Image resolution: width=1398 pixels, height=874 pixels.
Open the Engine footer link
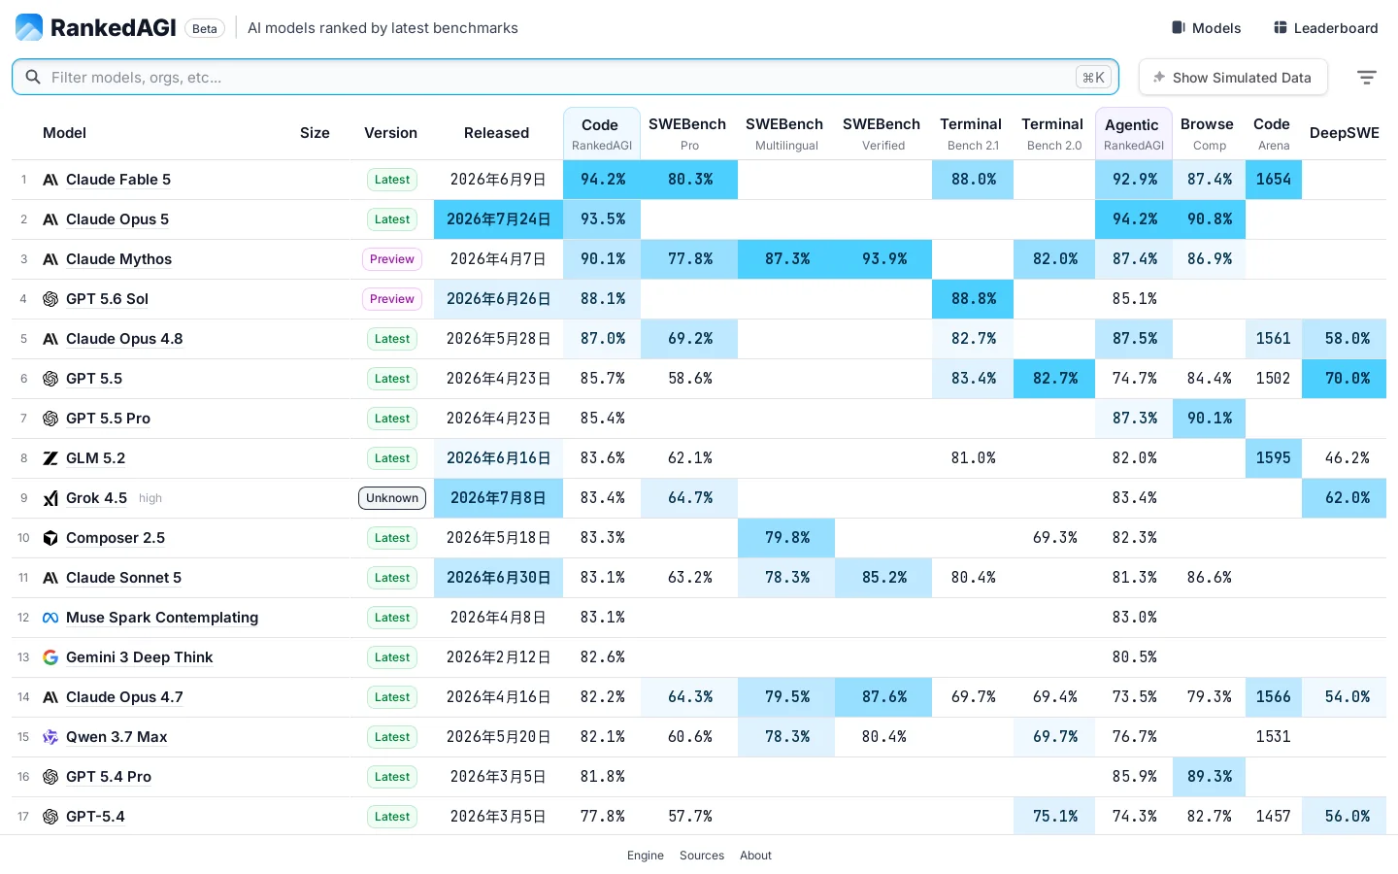646,856
